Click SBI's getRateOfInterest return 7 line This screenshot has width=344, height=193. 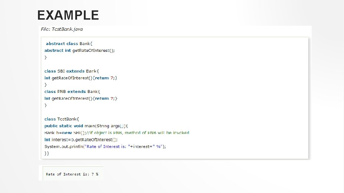click(x=81, y=78)
